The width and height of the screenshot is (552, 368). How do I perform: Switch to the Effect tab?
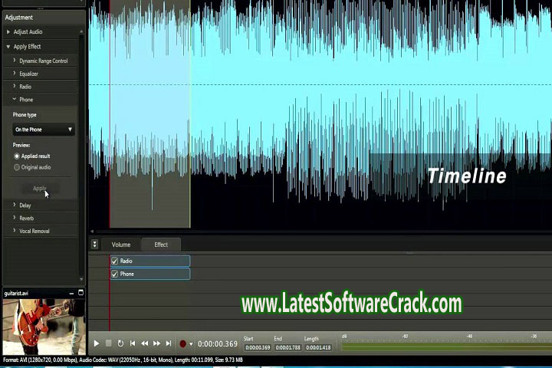[x=161, y=245]
